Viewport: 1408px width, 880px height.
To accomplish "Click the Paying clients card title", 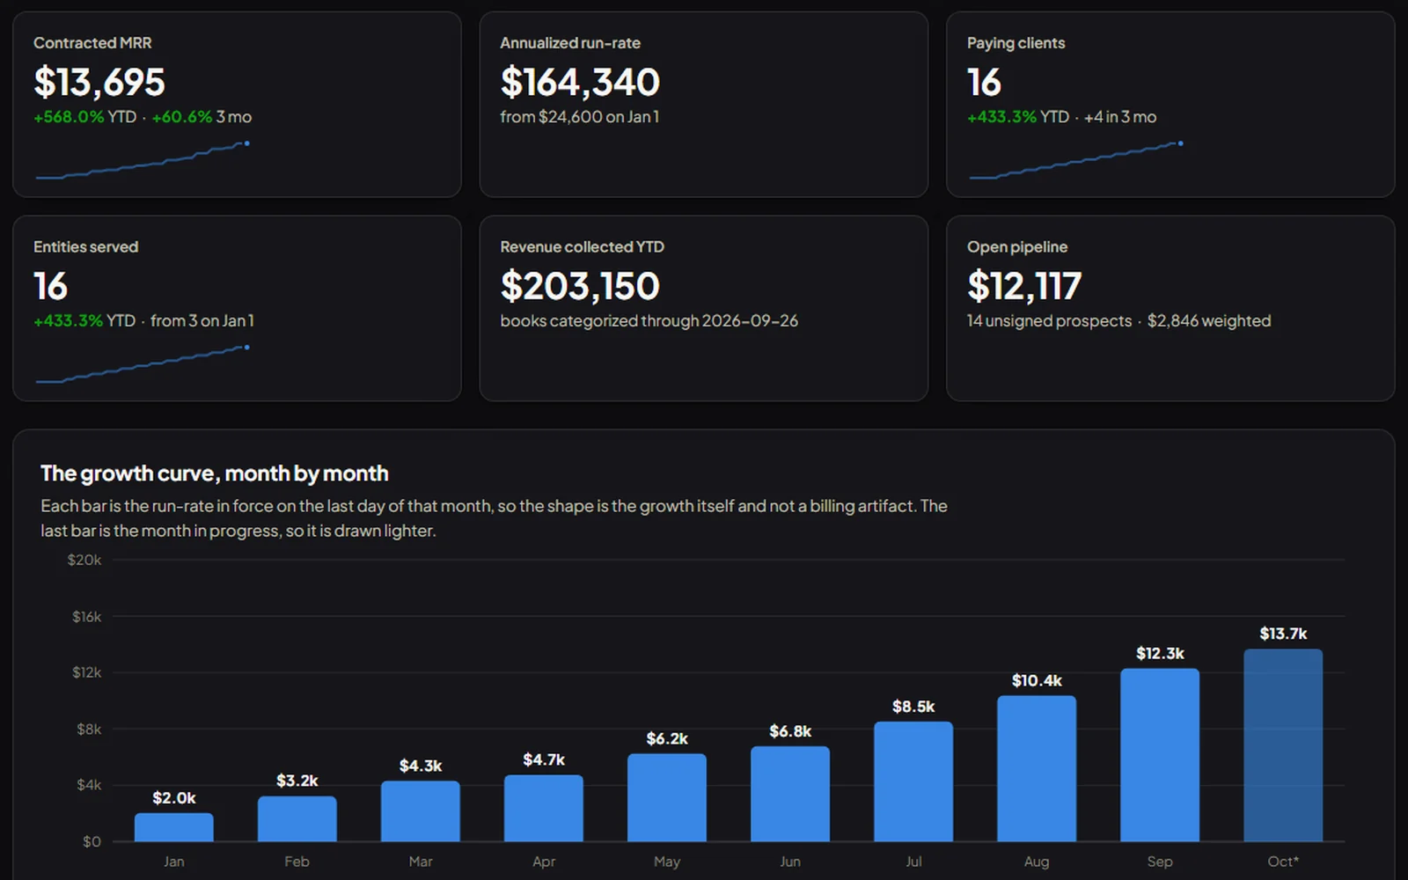I will click(x=1016, y=43).
